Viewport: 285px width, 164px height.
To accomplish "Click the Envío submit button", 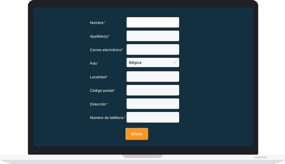I will [137, 134].
